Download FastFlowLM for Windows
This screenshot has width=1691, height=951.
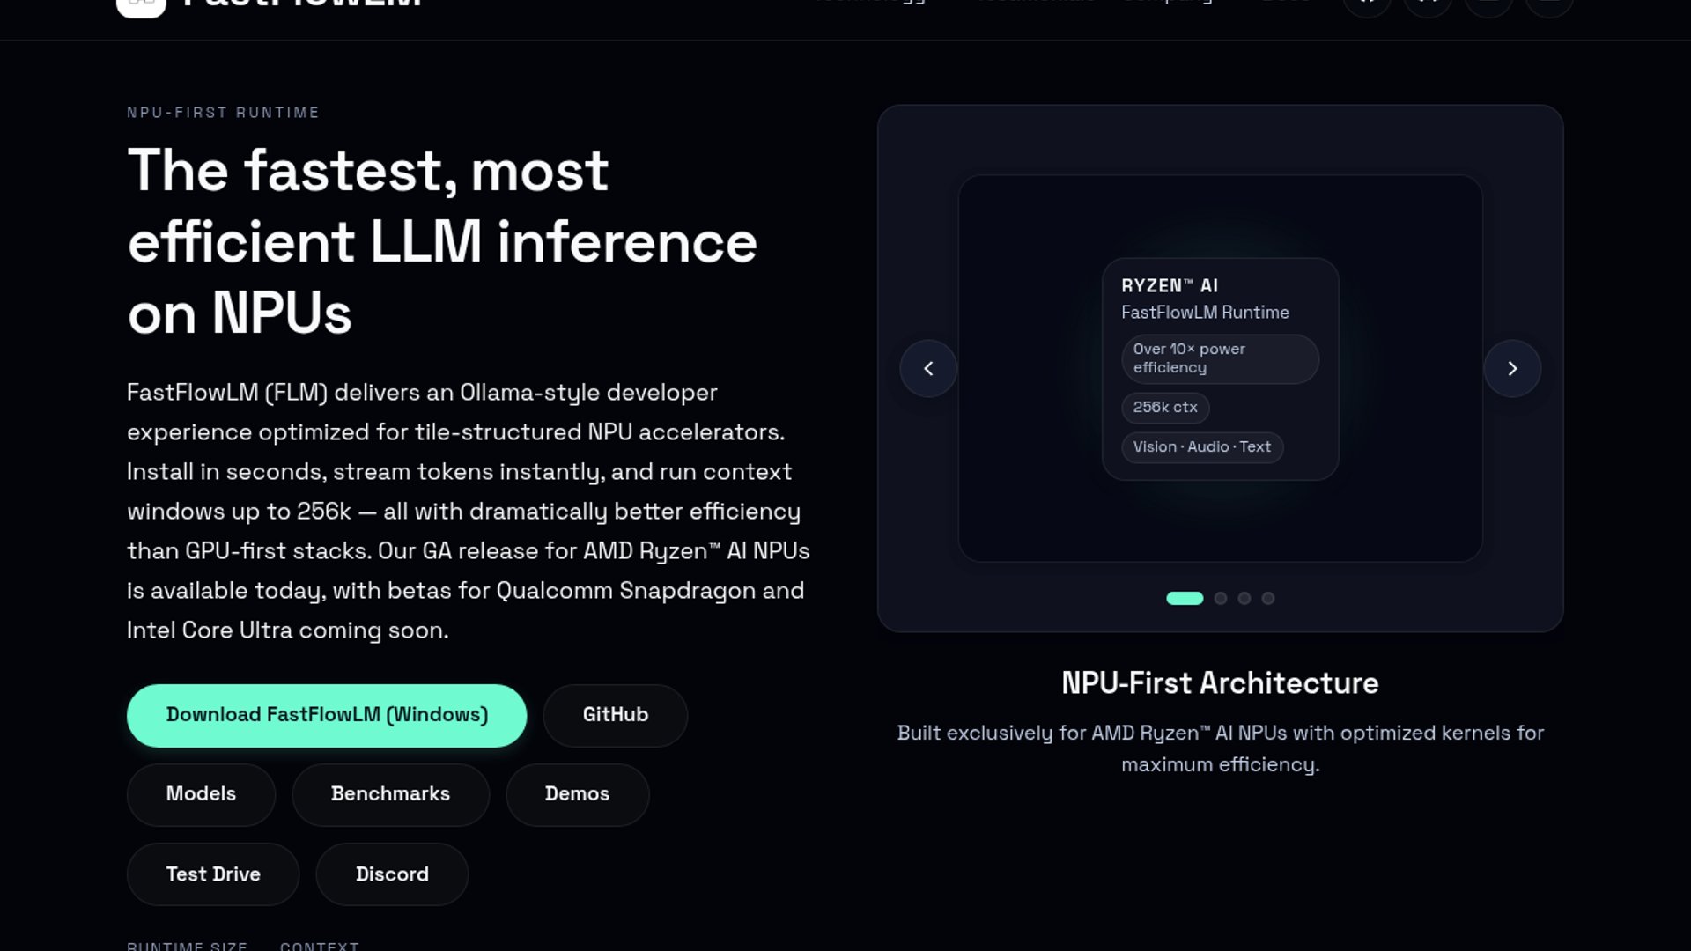pyautogui.click(x=327, y=715)
